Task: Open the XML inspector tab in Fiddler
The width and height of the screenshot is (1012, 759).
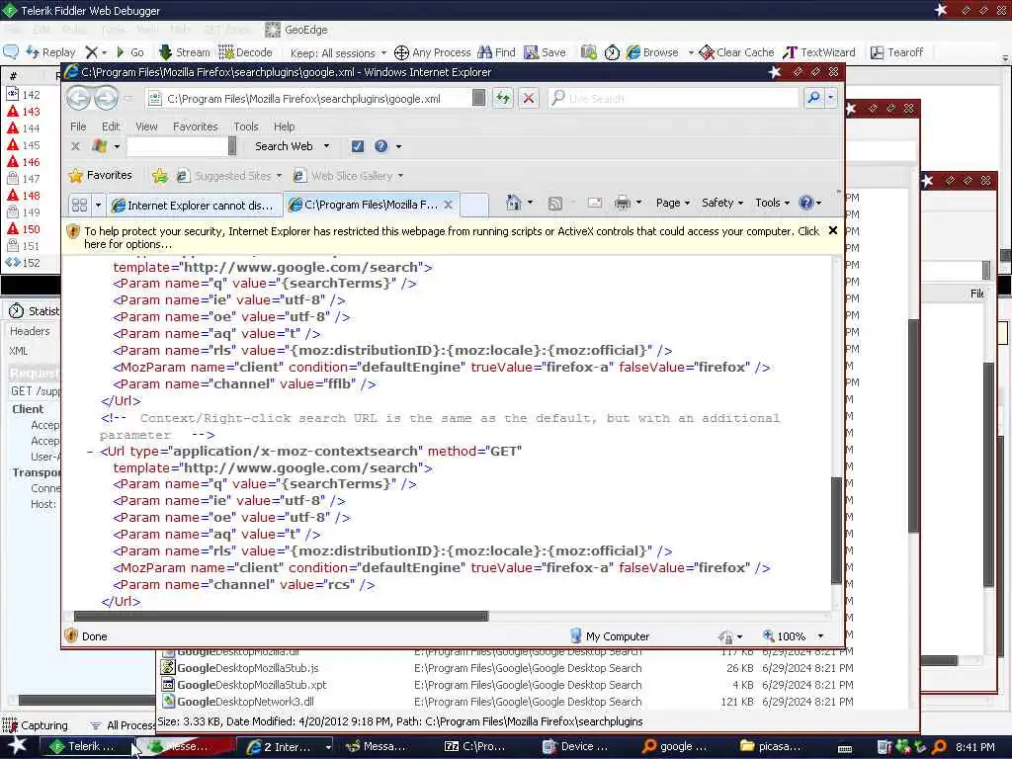Action: [18, 351]
